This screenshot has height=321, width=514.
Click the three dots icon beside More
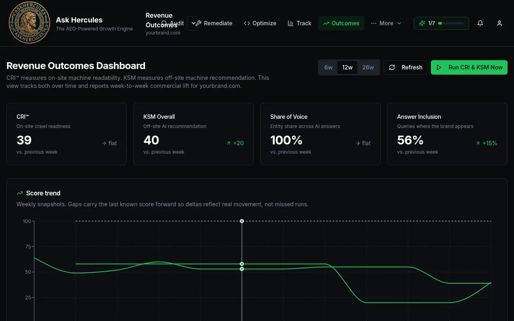[374, 23]
